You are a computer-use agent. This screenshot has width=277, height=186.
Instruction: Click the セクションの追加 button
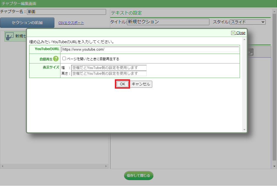(x=27, y=23)
